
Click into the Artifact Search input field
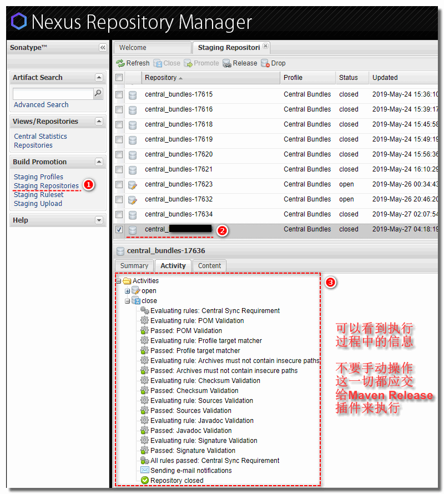pyautogui.click(x=53, y=94)
